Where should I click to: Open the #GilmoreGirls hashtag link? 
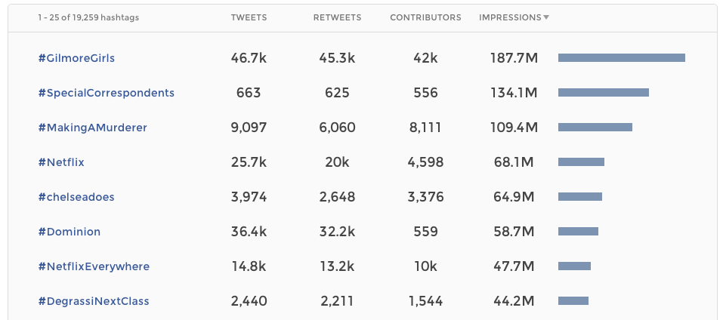(x=76, y=58)
